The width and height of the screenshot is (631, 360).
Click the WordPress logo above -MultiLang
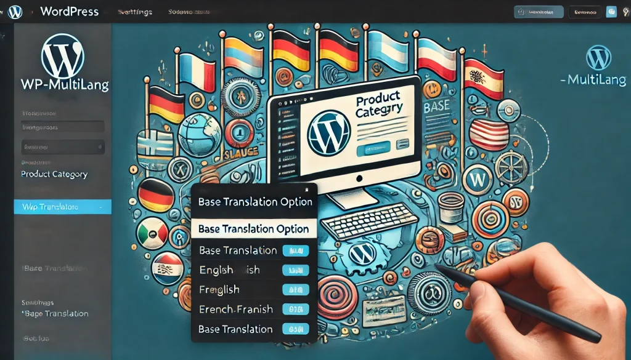598,58
